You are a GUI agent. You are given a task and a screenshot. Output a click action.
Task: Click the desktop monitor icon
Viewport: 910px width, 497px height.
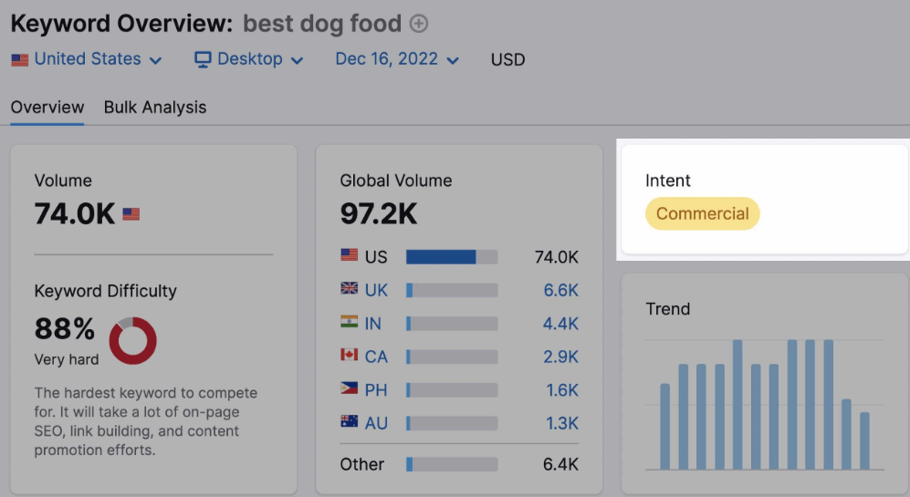[x=203, y=59]
